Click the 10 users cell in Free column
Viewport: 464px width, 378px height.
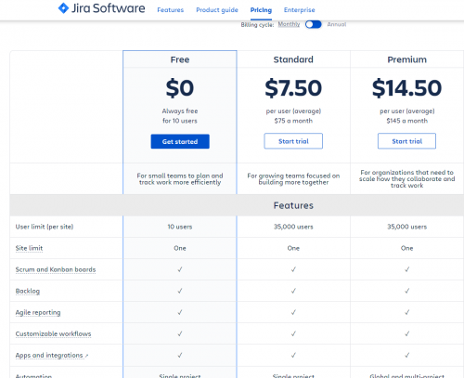(180, 227)
